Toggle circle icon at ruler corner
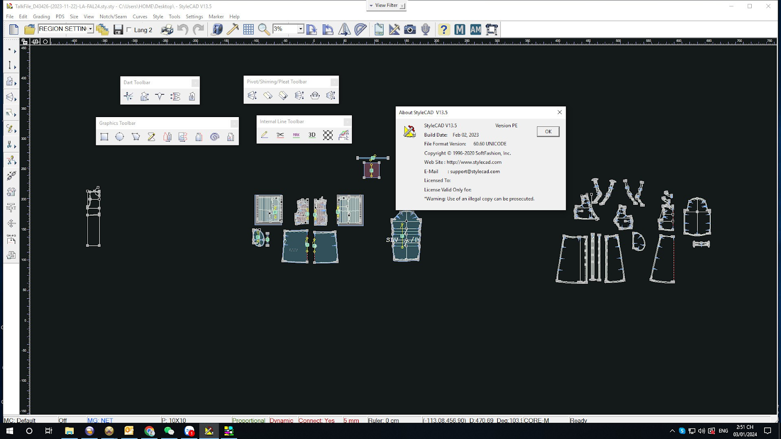Screen dimensions: 781x439 pos(45,41)
